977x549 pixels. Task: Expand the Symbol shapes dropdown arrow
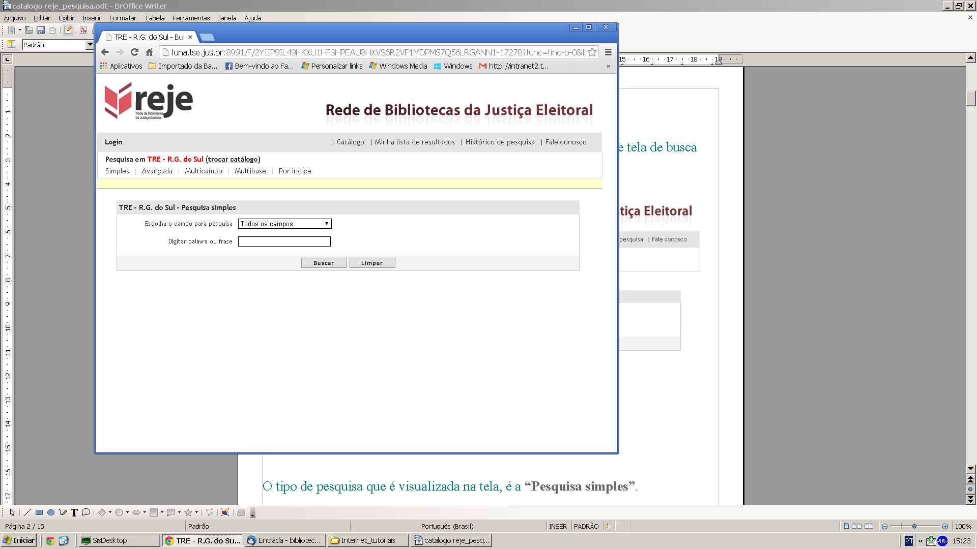pos(127,512)
